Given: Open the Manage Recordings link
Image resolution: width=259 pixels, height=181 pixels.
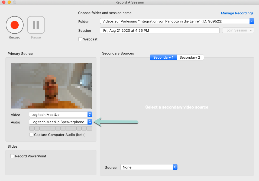Looking at the screenshot, I should click(x=237, y=13).
